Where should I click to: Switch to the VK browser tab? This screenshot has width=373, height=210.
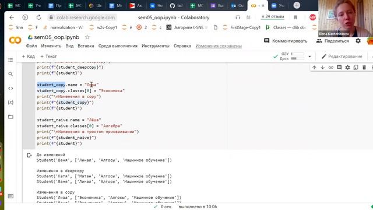(x=156, y=5)
